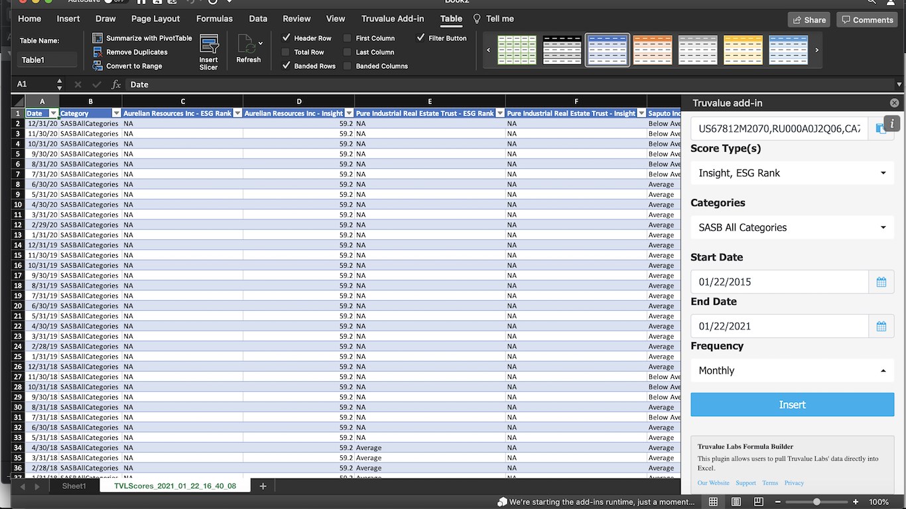The height and width of the screenshot is (509, 906).
Task: Close the Truvalue add-in pane
Action: [x=894, y=103]
